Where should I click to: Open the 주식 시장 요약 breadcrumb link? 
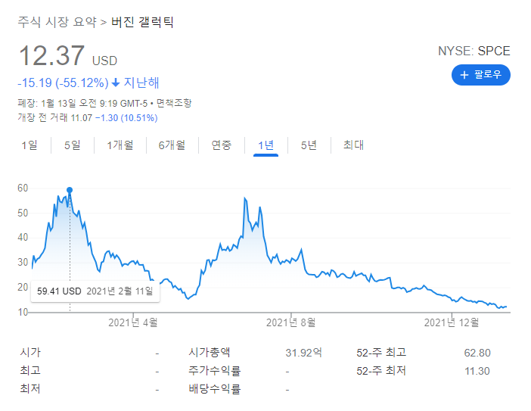point(57,22)
